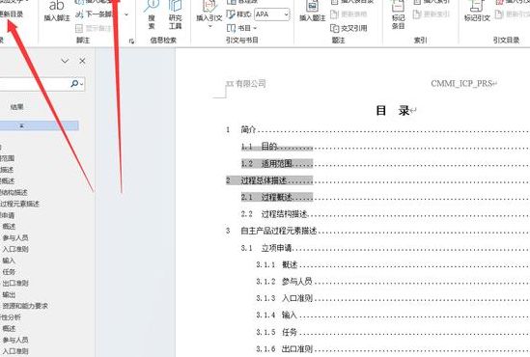530x357 pixels.
Task: Open the APA citation style dropdown
Action: [x=272, y=14]
